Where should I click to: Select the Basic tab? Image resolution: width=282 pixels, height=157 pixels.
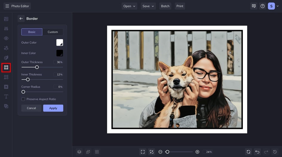pyautogui.click(x=32, y=32)
